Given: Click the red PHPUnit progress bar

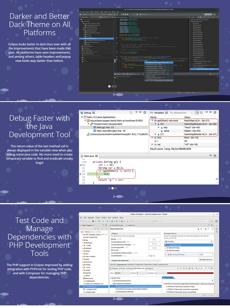Looking at the screenshot, I should pyautogui.click(x=190, y=273).
